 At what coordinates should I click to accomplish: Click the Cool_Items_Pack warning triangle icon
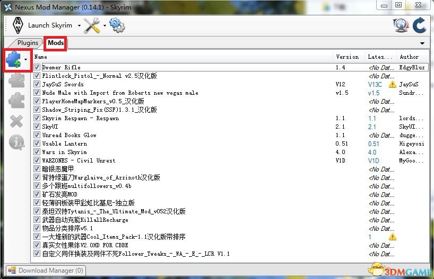pyautogui.click(x=392, y=237)
